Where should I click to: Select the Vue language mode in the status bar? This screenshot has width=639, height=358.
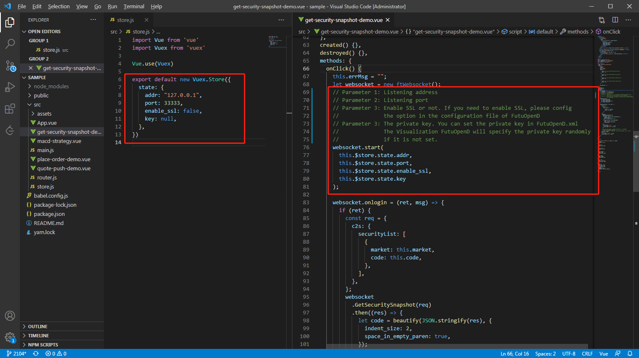(x=604, y=354)
